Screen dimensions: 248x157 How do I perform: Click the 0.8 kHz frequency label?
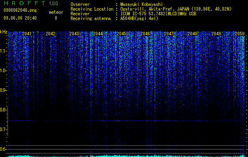pyautogui.click(x=3, y=110)
